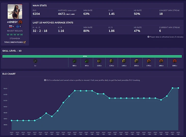
Task: Select the skill level 1 icon
Action: click(35, 61)
